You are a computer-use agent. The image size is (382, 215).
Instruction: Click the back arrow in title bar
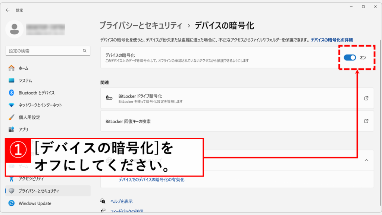(x=8, y=10)
